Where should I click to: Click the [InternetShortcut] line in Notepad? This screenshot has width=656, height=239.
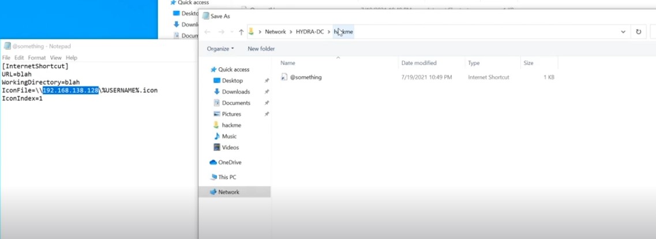(x=35, y=66)
